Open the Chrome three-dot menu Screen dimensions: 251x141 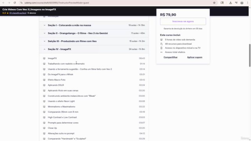(247, 3)
